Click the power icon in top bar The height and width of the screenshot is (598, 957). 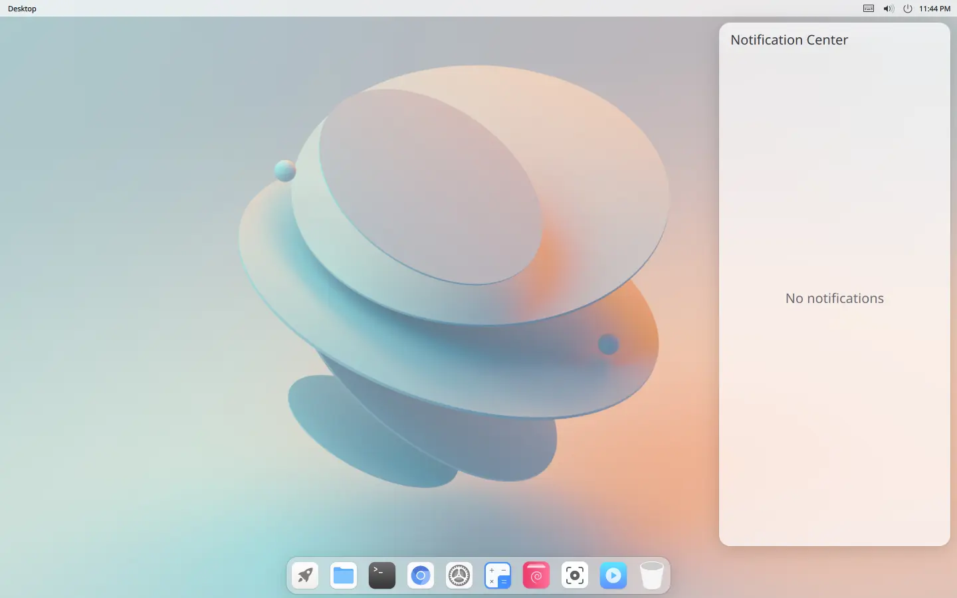point(908,9)
